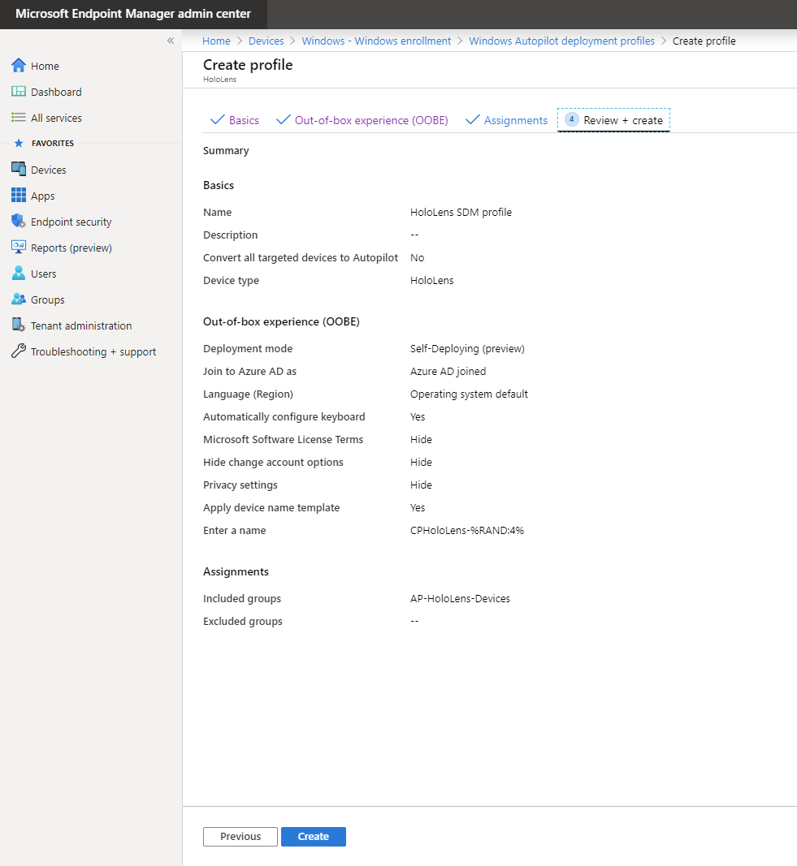Open Reports (preview) monitor icon
The height and width of the screenshot is (866, 797).
tap(19, 248)
